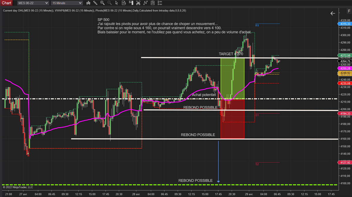Select the 'SP 500' heading text note
The image size is (352, 197).
(x=104, y=19)
